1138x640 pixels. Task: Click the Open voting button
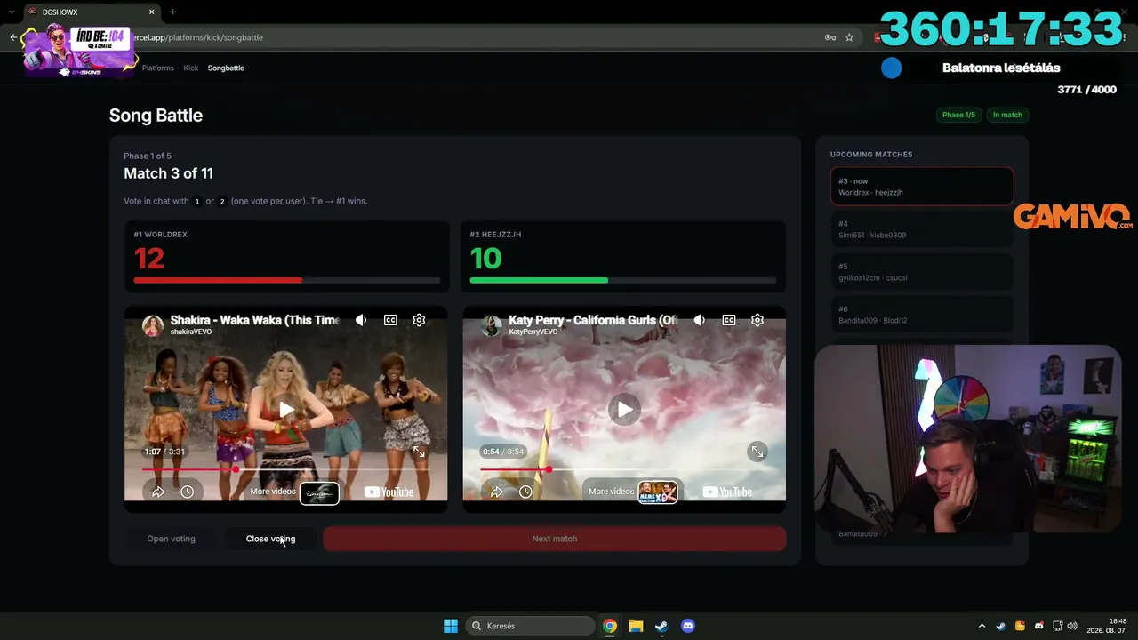coord(171,539)
